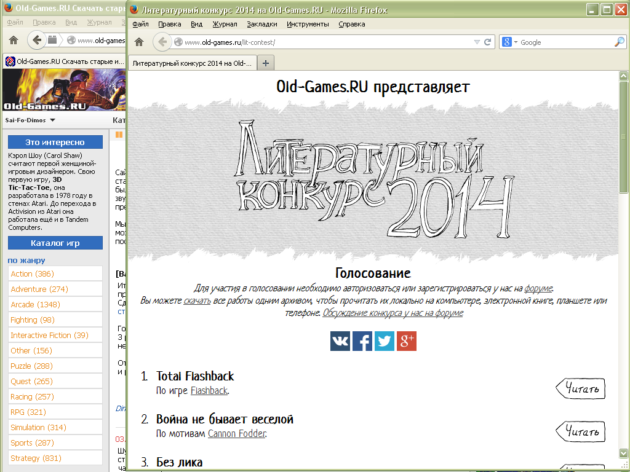The width and height of the screenshot is (630, 472).
Task: Open the Вид menu in front window
Action: 196,24
